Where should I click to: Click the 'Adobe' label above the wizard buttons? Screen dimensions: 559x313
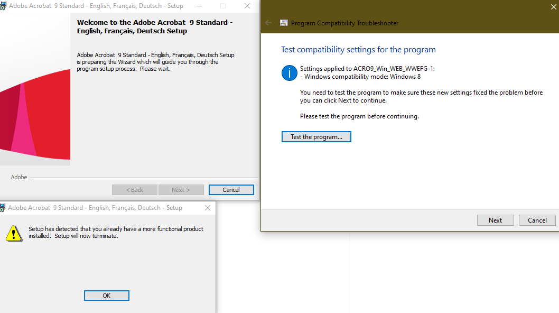coord(19,177)
